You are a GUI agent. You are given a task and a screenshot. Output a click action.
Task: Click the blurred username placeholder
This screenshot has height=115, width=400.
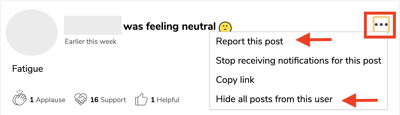[93, 25]
